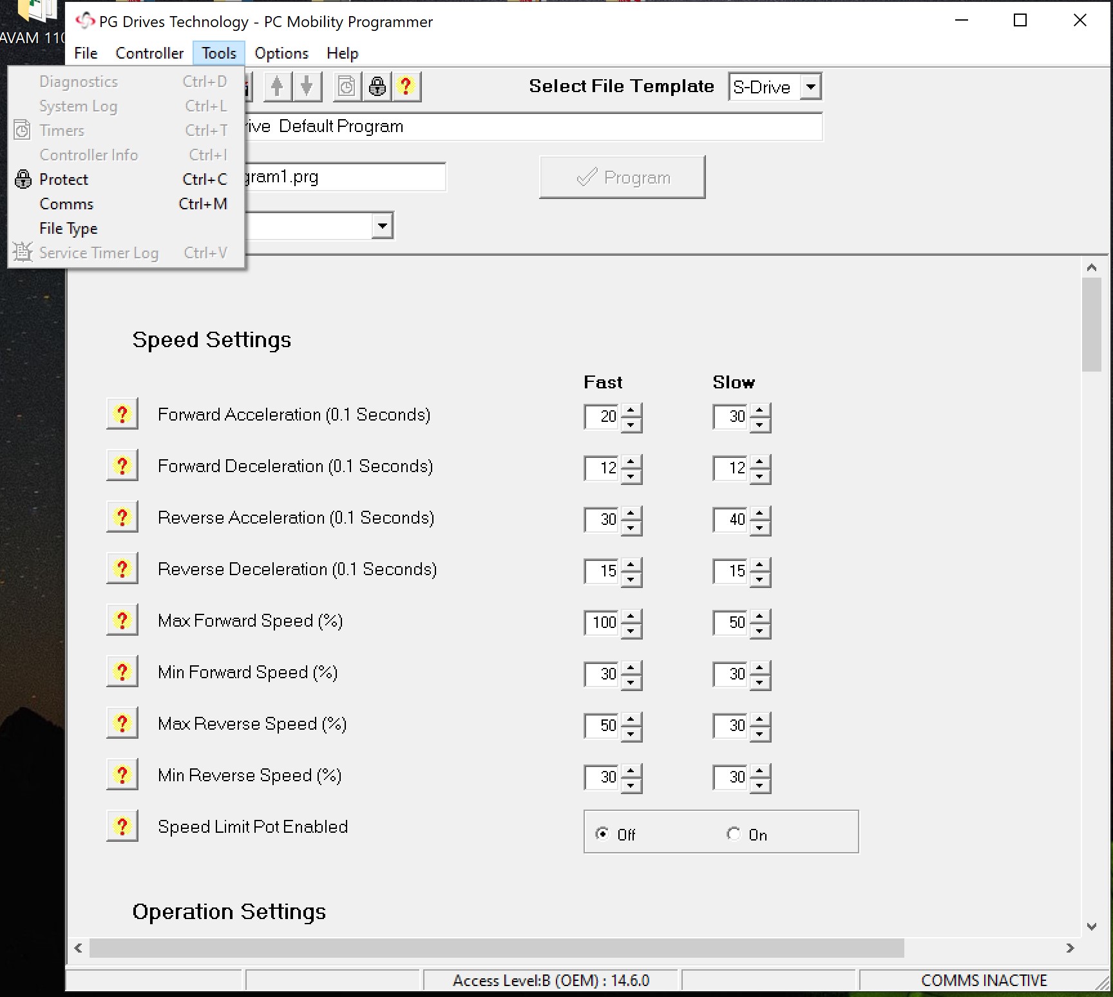Choose Comms from the Tools menu

(x=126, y=204)
